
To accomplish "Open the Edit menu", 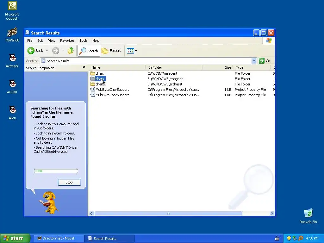I will click(x=40, y=40).
